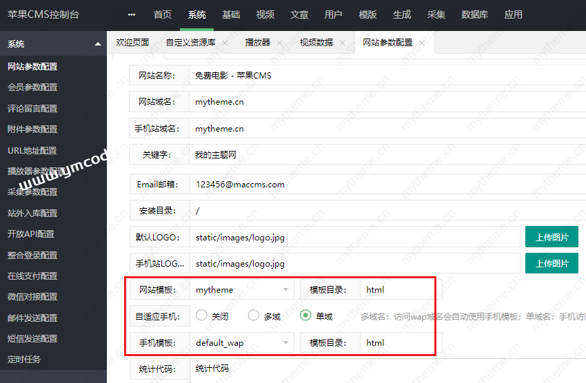Close the 播放器 tab
Screen dimensions: 586x383
[279, 43]
